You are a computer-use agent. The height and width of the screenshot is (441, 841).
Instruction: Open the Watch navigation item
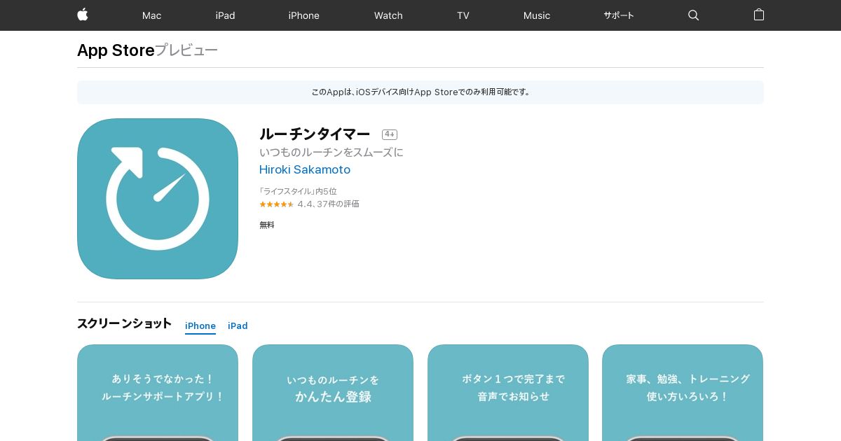[388, 15]
